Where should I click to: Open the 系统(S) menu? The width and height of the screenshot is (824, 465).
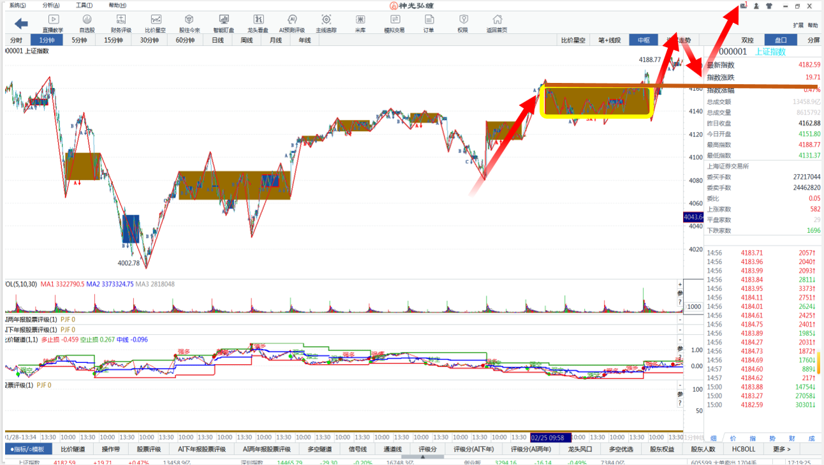(x=18, y=5)
